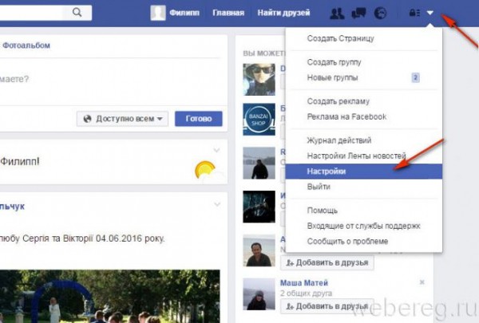Select Создать рекламу menu item
Image resolution: width=479 pixels, height=323 pixels.
click(364, 101)
